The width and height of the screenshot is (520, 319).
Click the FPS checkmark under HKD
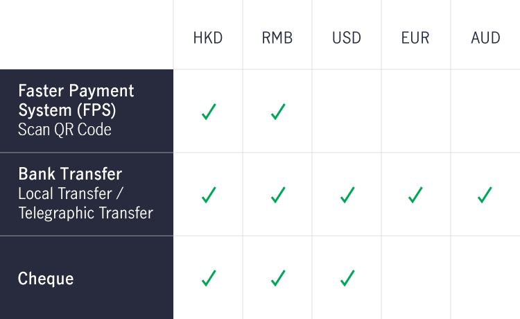209,112
